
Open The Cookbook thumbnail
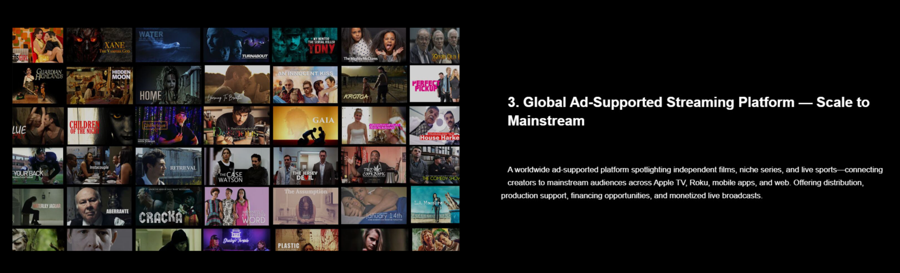point(374,166)
